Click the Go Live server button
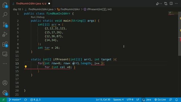This screenshot has height=102, width=181. coord(160,99)
